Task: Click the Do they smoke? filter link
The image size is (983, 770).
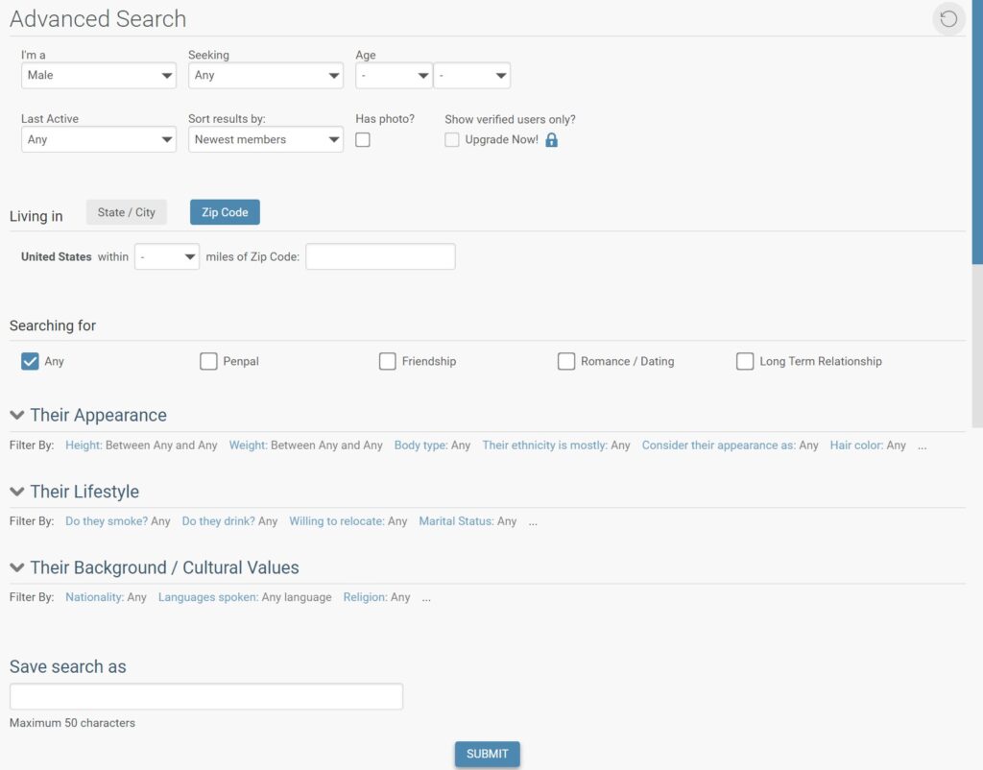Action: pos(106,521)
